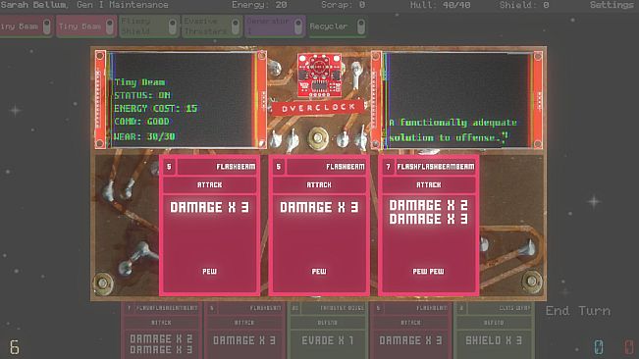Toggle the Evasive Thrusters switch

(x=236, y=26)
